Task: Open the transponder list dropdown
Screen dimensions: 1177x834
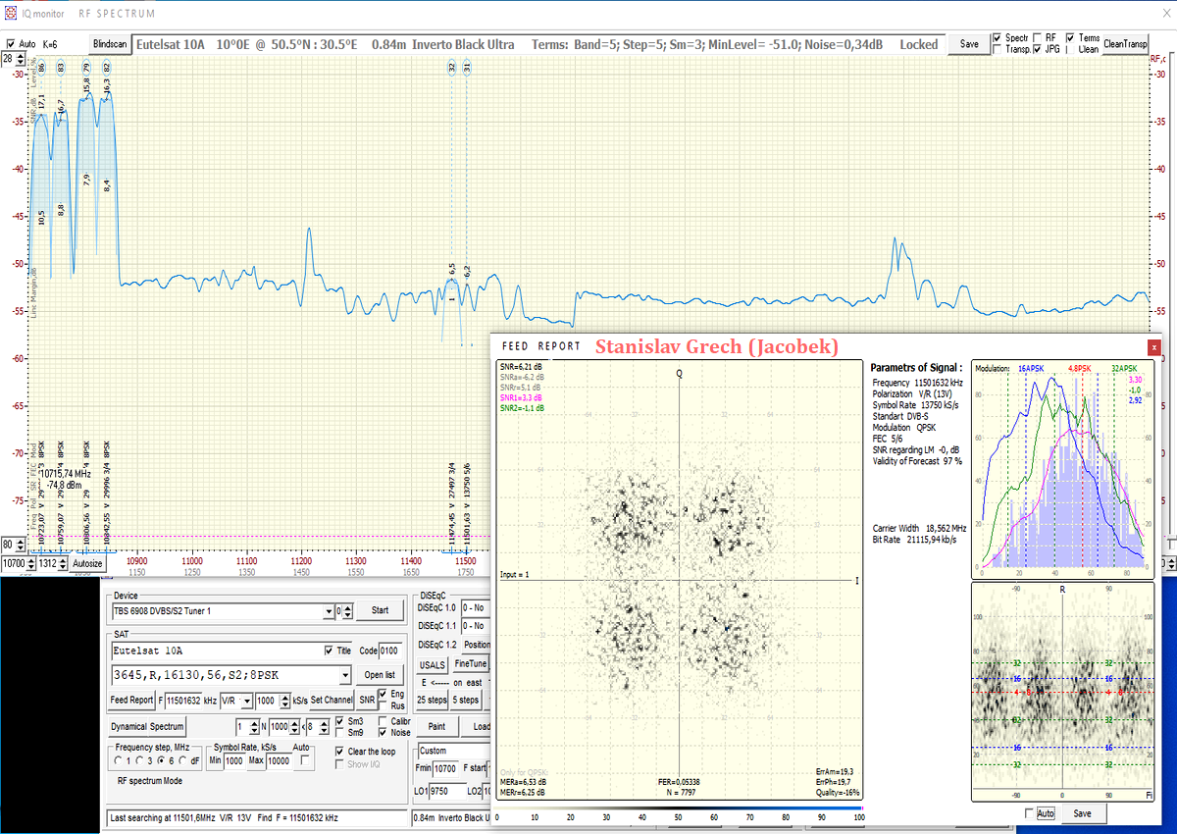Action: [343, 675]
